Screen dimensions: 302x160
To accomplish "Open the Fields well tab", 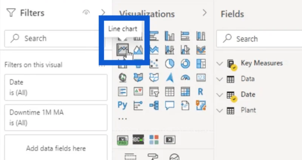I will tap(130, 157).
